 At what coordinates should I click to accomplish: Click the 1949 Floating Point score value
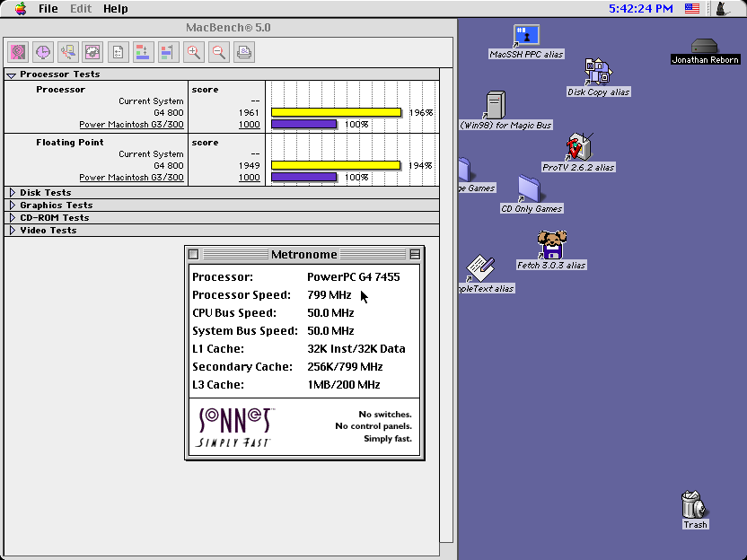[250, 166]
